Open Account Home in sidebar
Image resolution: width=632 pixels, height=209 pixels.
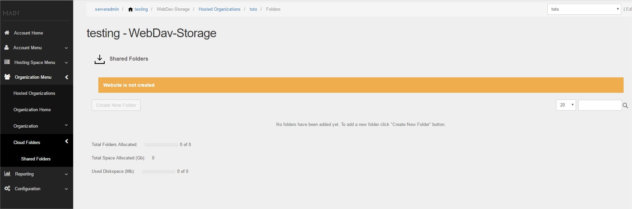tap(29, 33)
